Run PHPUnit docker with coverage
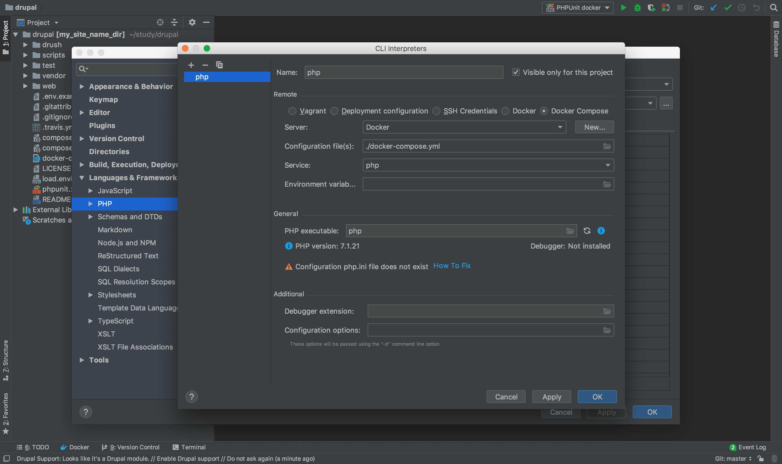782x464 pixels. pos(651,8)
